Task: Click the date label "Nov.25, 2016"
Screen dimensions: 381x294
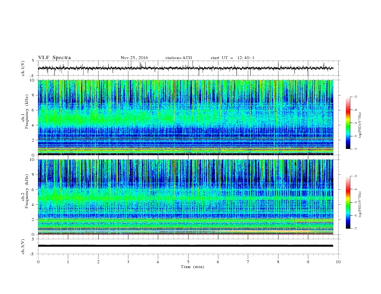Action: (134, 58)
